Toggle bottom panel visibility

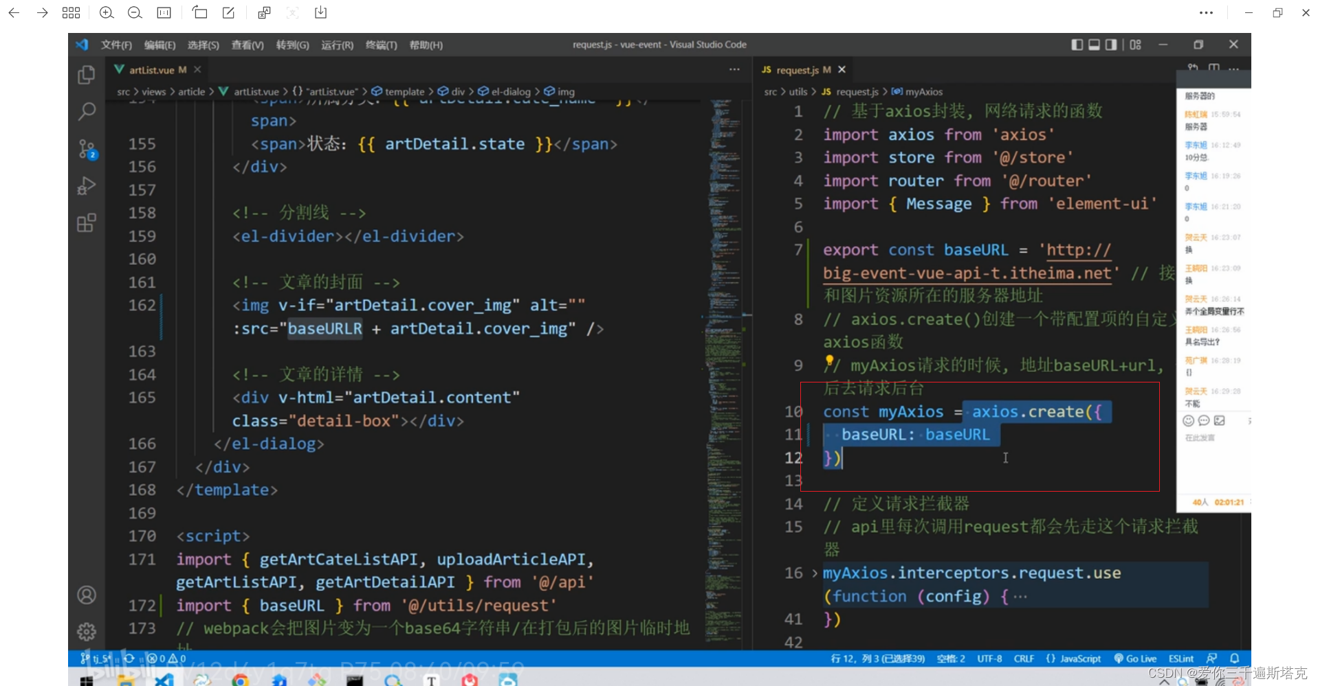pos(1094,45)
